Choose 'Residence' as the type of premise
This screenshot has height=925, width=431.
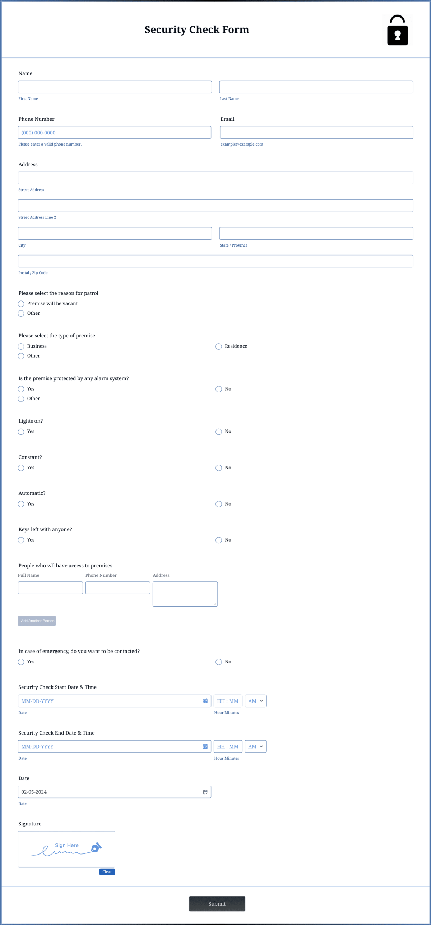pos(218,346)
